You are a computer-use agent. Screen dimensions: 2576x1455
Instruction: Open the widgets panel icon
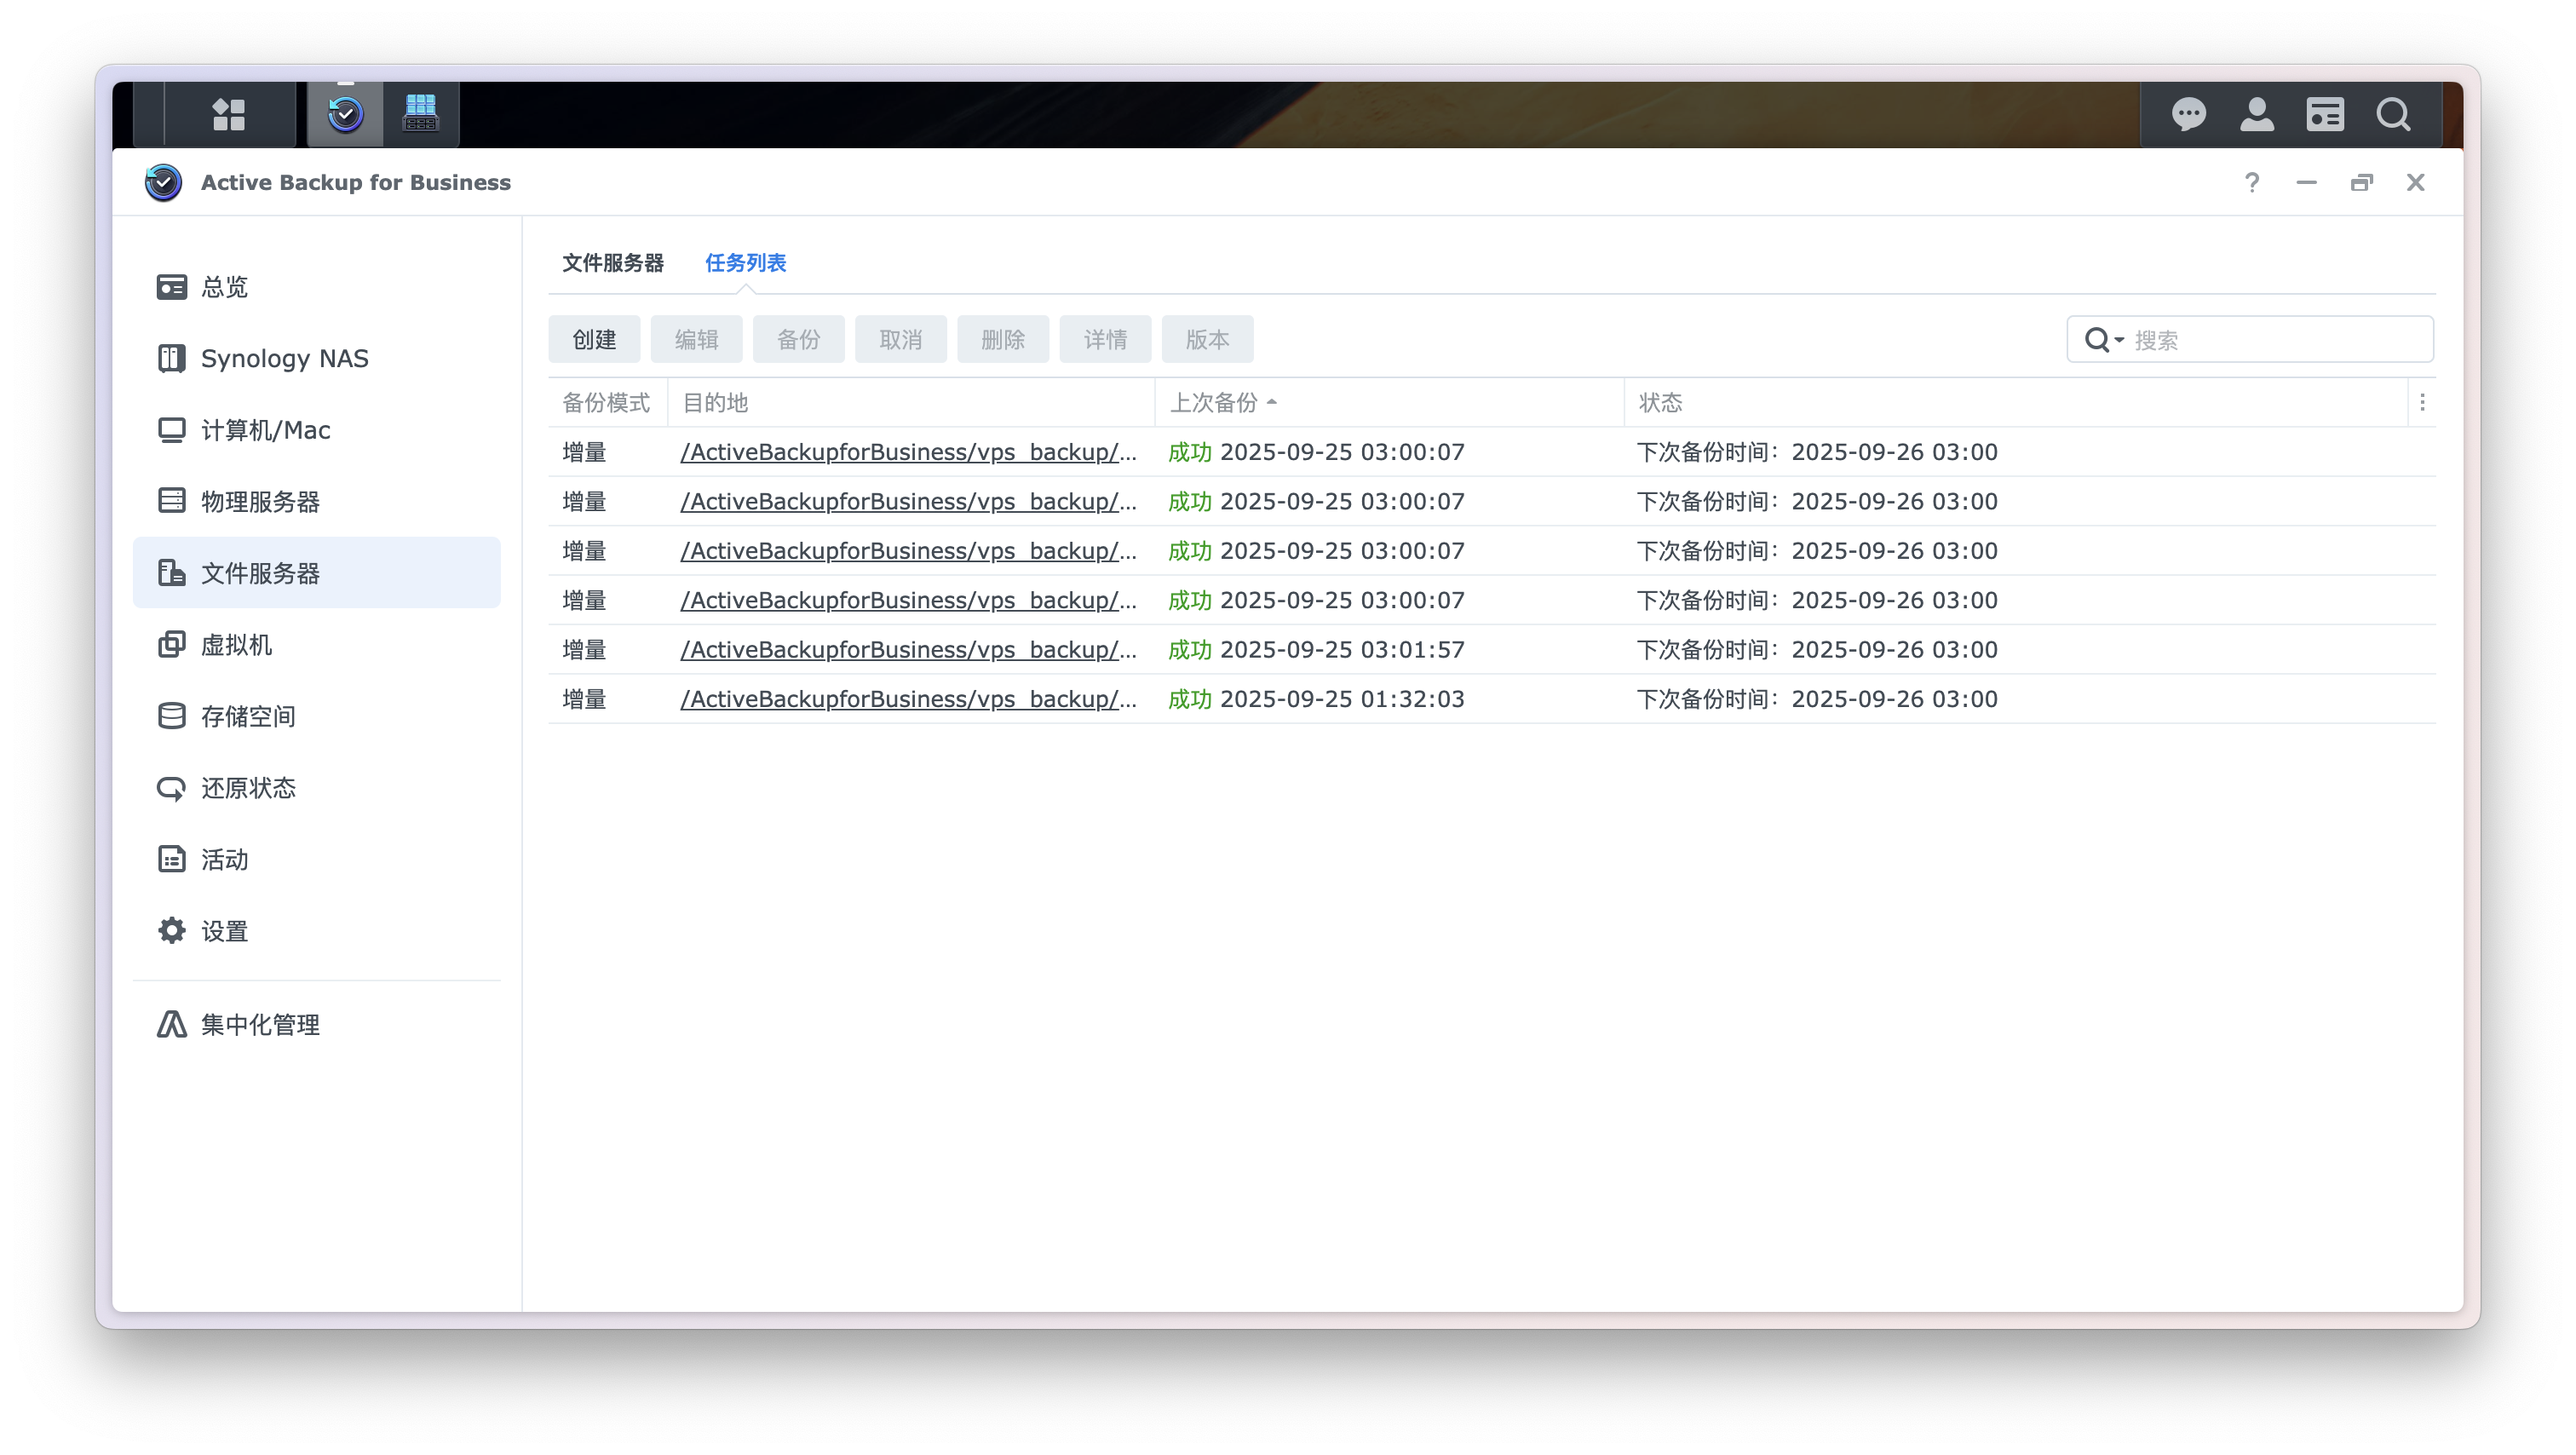tap(2325, 115)
